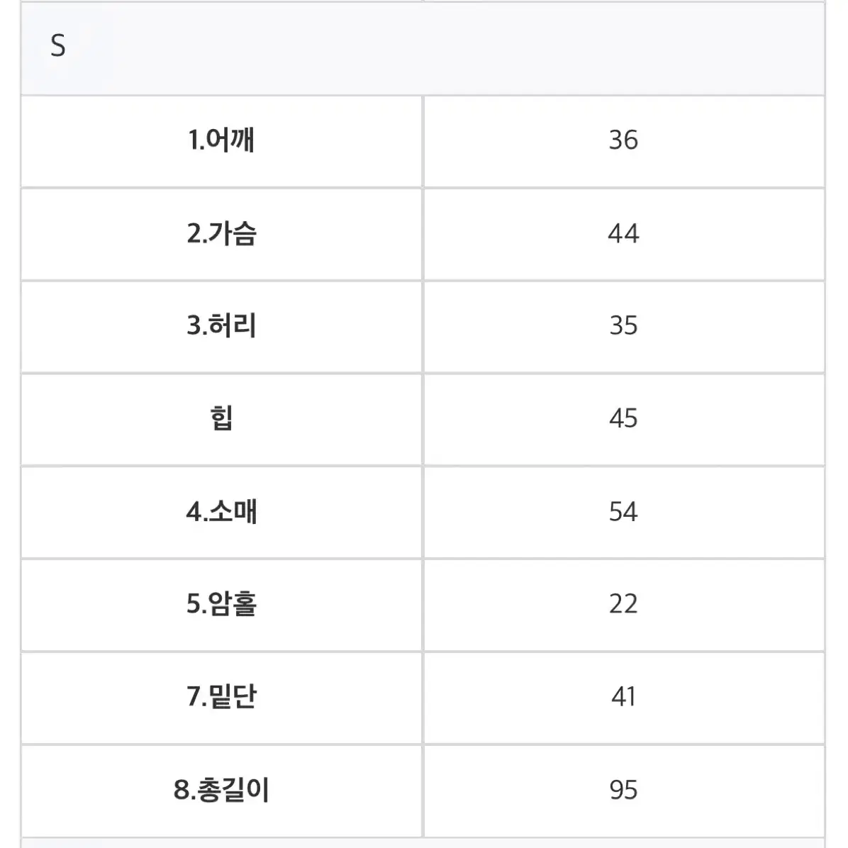Select the chest value 44
848x848 pixels.
[x=624, y=234]
